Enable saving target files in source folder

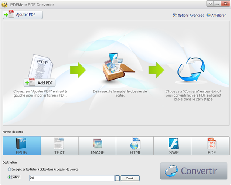pos(9,169)
